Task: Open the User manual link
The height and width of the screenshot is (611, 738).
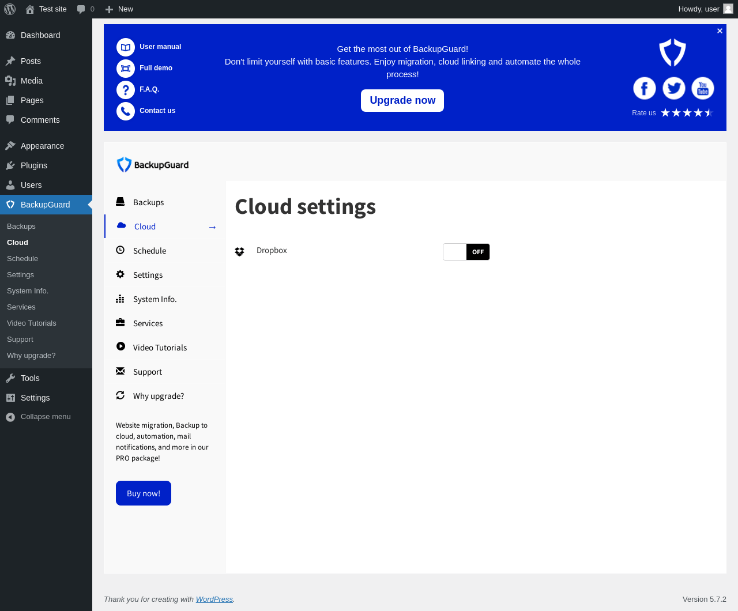Action: click(x=160, y=47)
